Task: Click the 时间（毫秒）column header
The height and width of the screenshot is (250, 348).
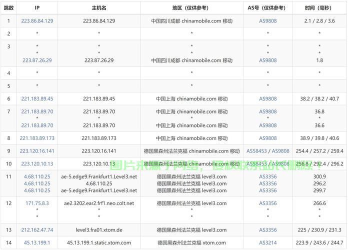Action: point(319,8)
